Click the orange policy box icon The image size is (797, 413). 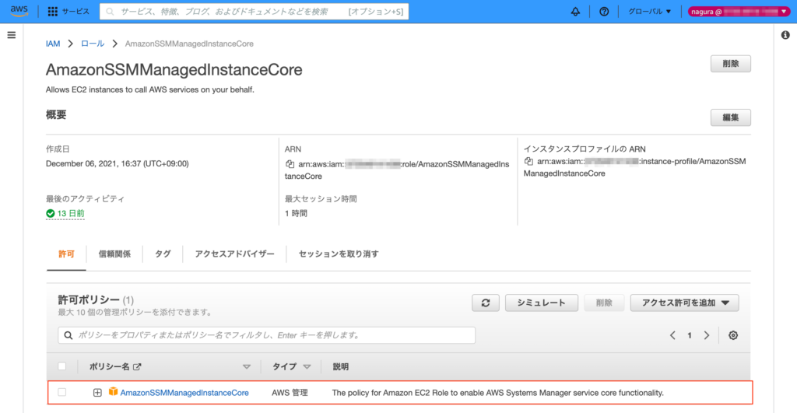tap(113, 392)
